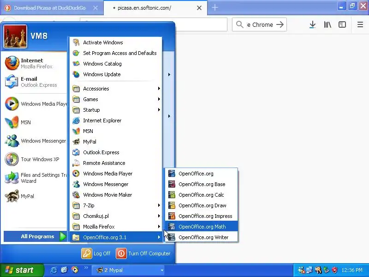369x277 pixels.
Task: Toggle the browser sidebar
Action: [x=342, y=24]
